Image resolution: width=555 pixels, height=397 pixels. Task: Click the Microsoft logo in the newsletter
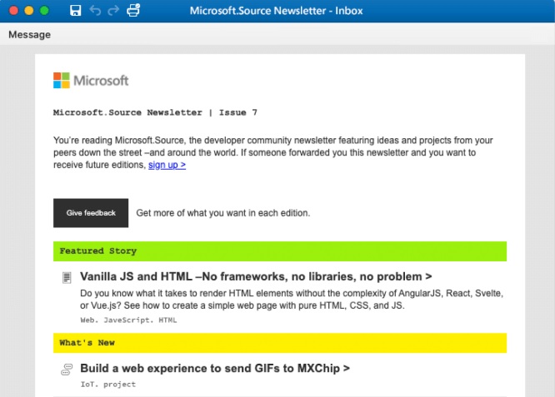[91, 81]
